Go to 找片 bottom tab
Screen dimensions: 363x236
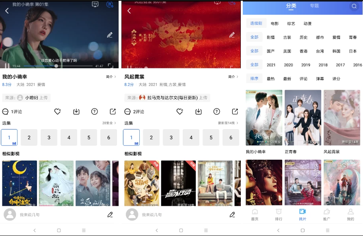pyautogui.click(x=302, y=215)
